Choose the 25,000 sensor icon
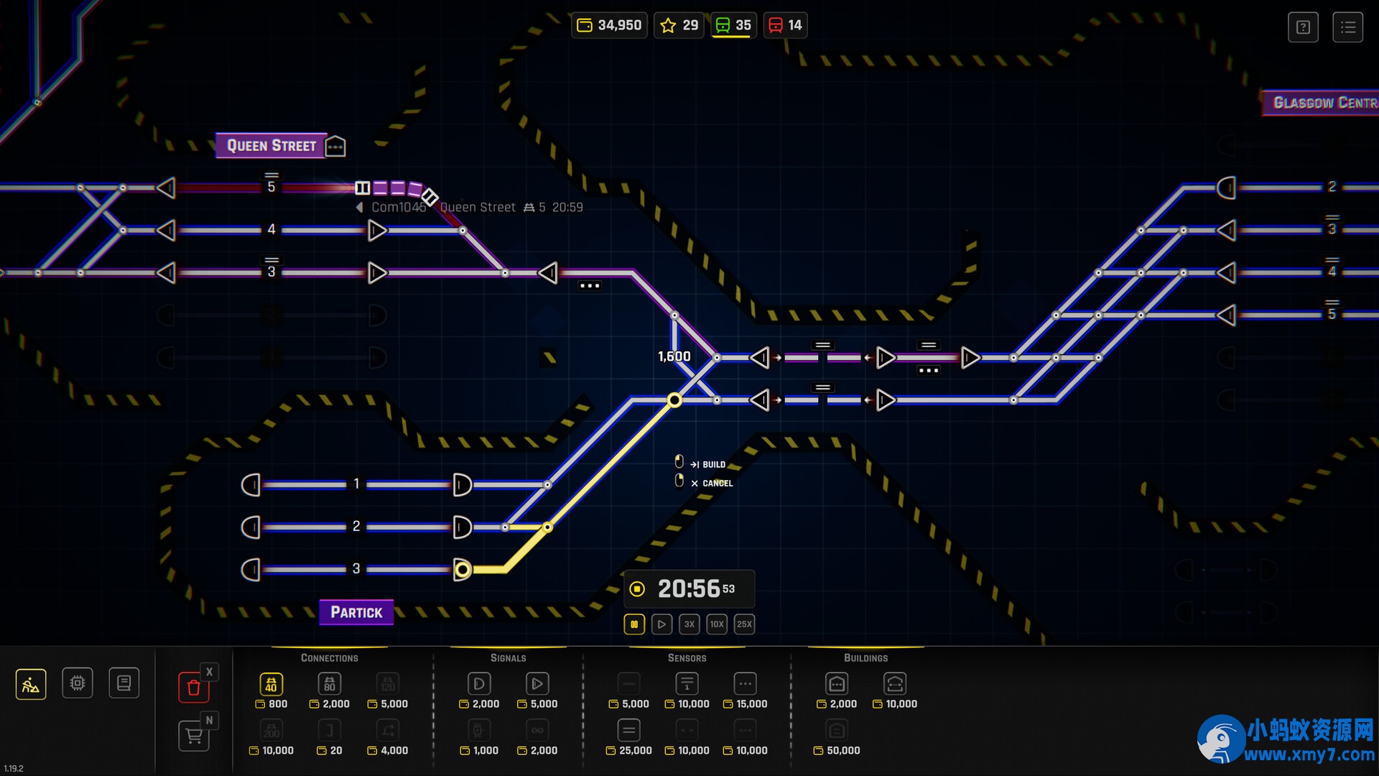 (628, 731)
